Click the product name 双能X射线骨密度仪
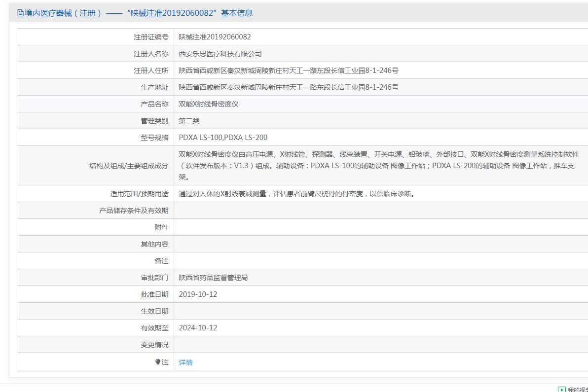 click(209, 104)
